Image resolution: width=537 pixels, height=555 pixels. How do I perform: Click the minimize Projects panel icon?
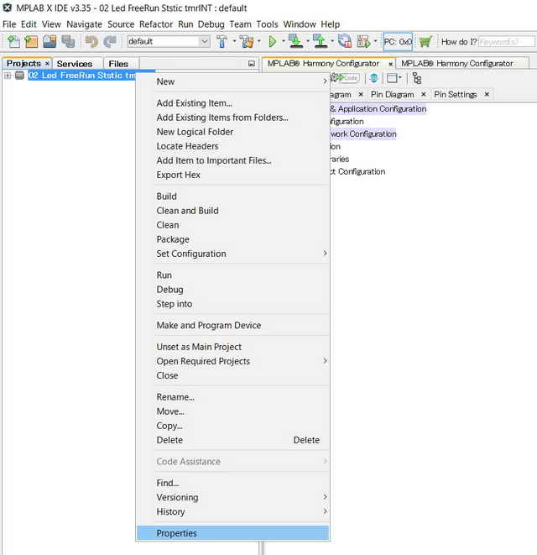pos(252,63)
